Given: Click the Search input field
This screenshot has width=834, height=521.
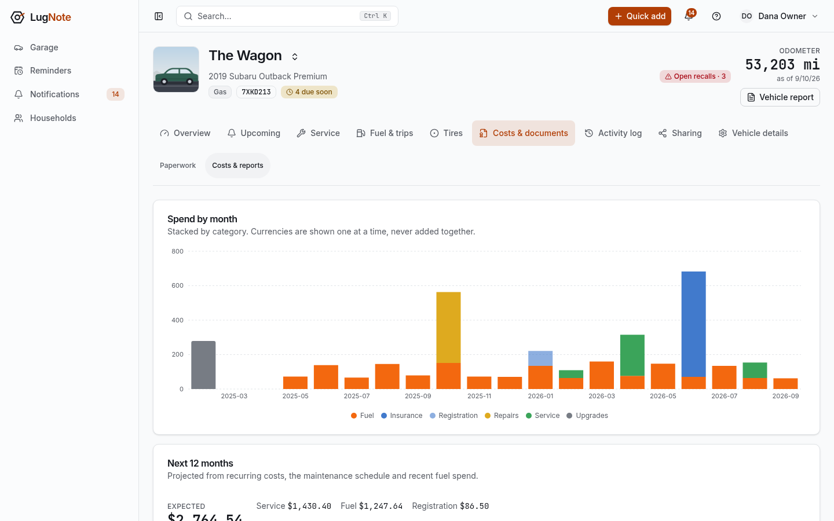Looking at the screenshot, I should coord(287,16).
